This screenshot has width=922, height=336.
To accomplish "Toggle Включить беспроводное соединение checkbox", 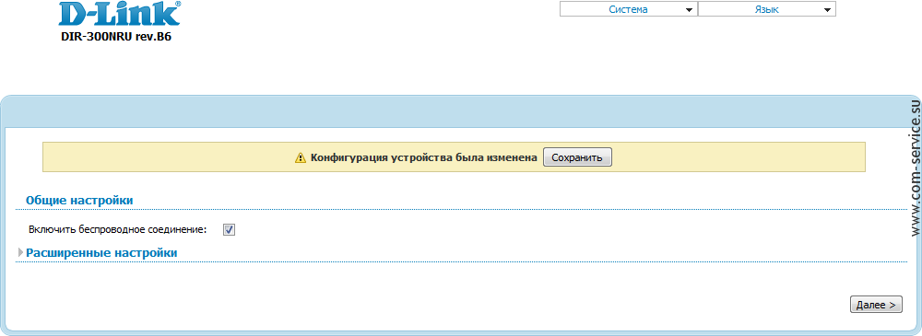I will tap(229, 230).
